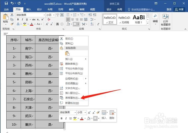Toggle subscript x₂ formatting
The width and height of the screenshot is (188, 133).
coord(38,20)
